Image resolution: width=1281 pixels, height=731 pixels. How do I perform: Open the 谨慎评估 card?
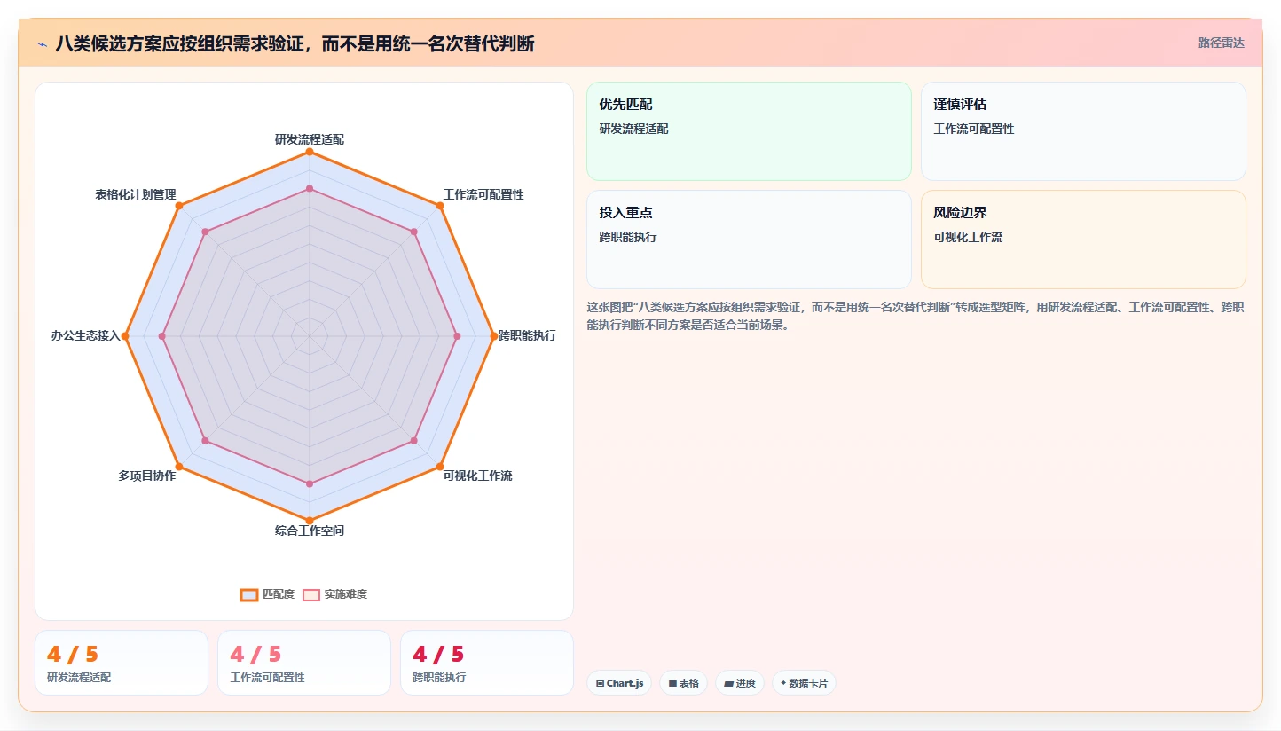tap(1083, 131)
